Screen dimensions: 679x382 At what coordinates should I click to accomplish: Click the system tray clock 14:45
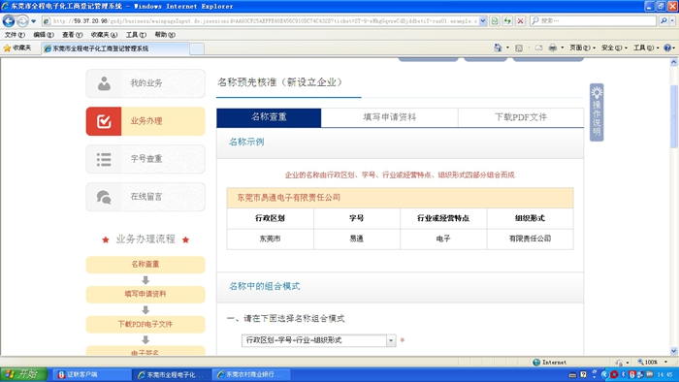pos(664,374)
